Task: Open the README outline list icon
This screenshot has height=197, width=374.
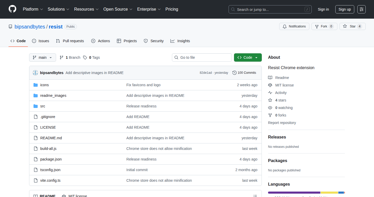Action: tap(255, 196)
